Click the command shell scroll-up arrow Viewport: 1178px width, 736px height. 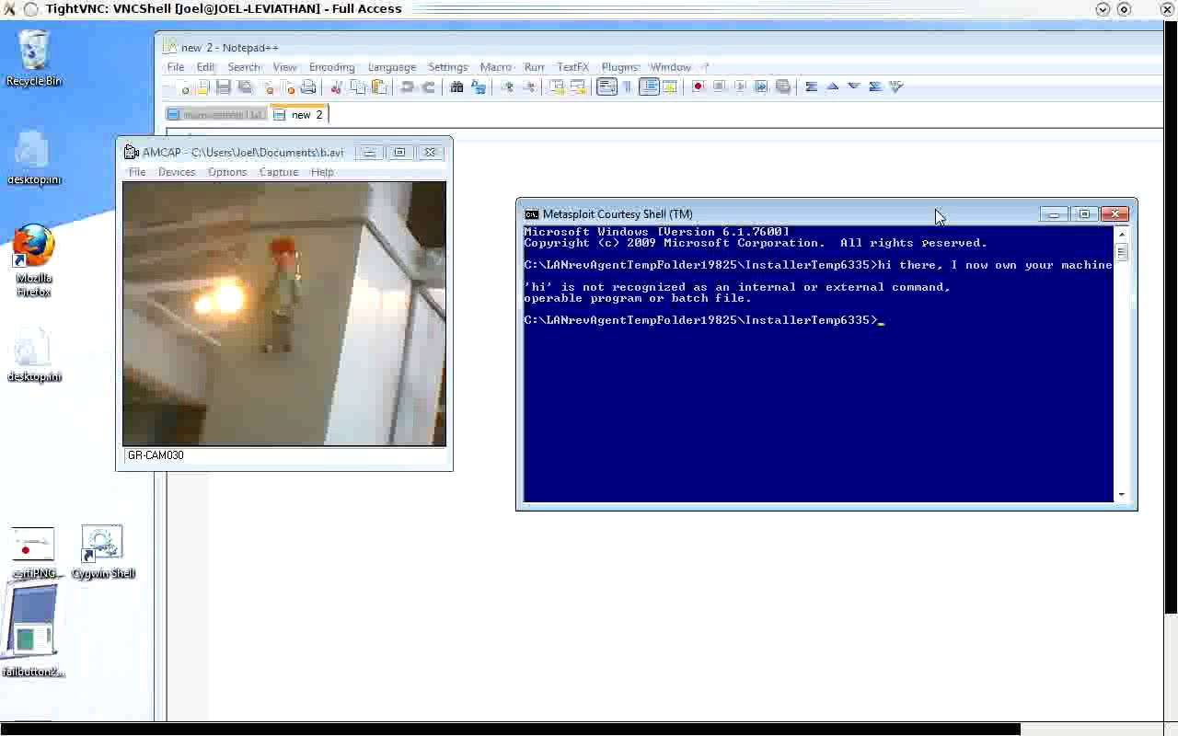point(1122,234)
